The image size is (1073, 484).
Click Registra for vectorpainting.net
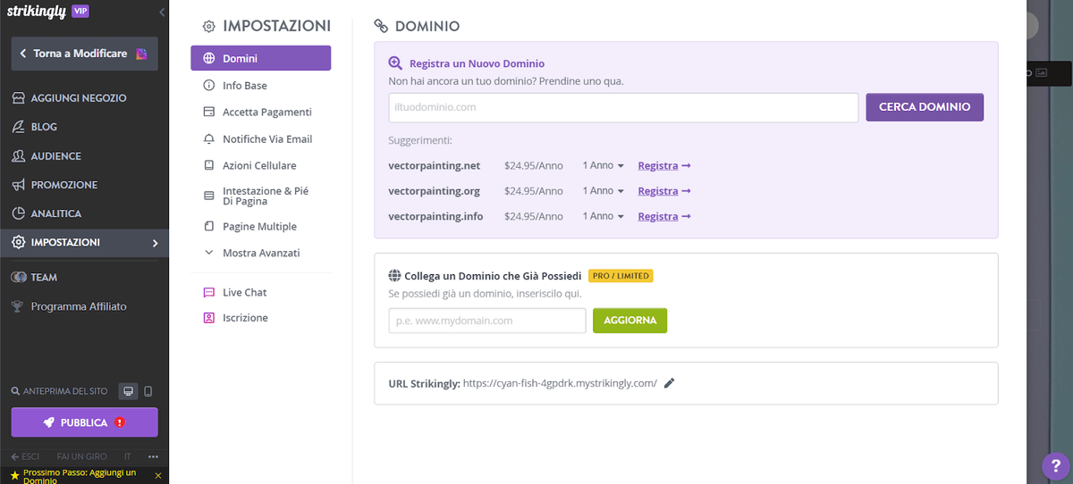pyautogui.click(x=664, y=166)
